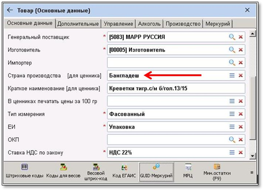264x191 pixels.
Task: Clear the Изготовитель field with red X
Action: coord(241,50)
